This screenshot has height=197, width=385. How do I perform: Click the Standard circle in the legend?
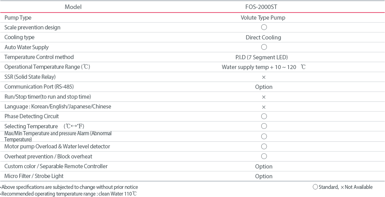(x=315, y=187)
